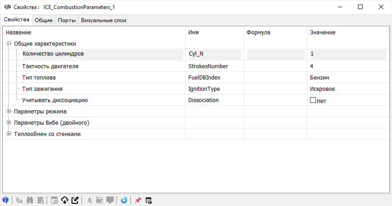Click the blue info icon in bottom toolbar

pos(5,200)
